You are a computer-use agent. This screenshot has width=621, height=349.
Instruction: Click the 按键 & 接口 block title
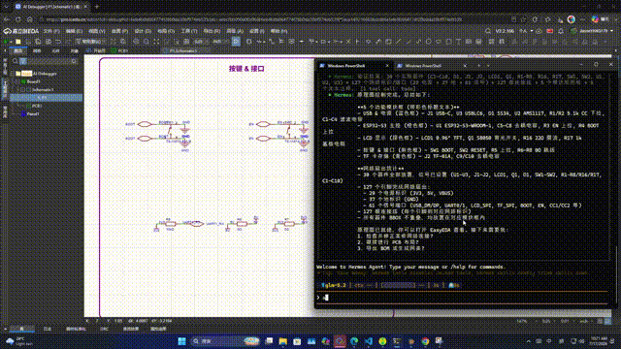pos(246,69)
